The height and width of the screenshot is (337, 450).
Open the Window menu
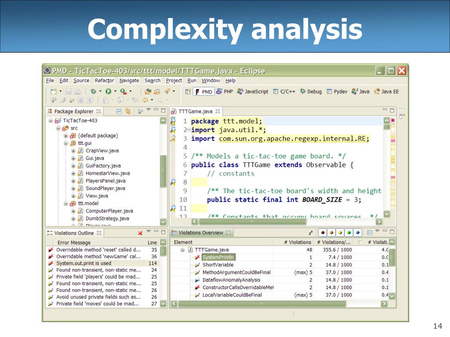(x=210, y=81)
